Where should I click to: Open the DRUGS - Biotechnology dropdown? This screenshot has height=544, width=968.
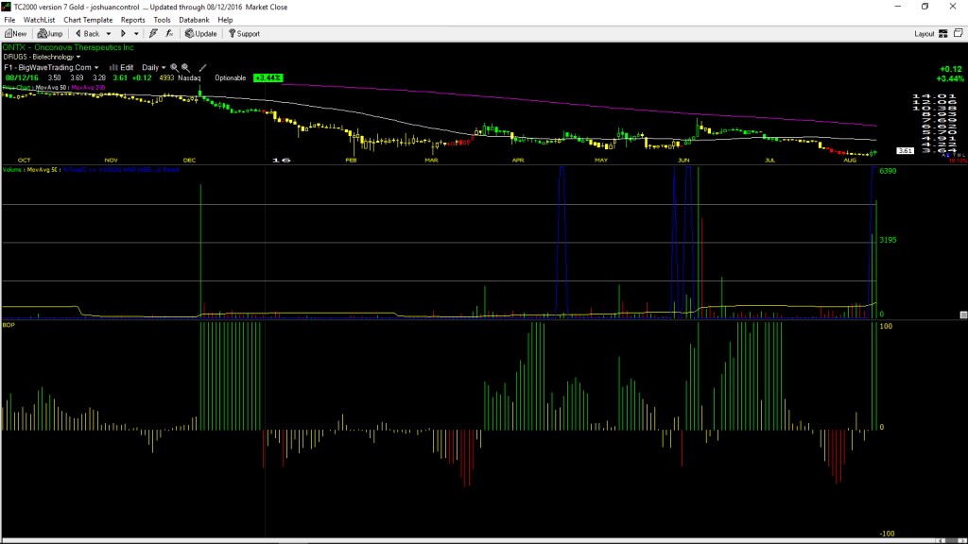coord(42,58)
